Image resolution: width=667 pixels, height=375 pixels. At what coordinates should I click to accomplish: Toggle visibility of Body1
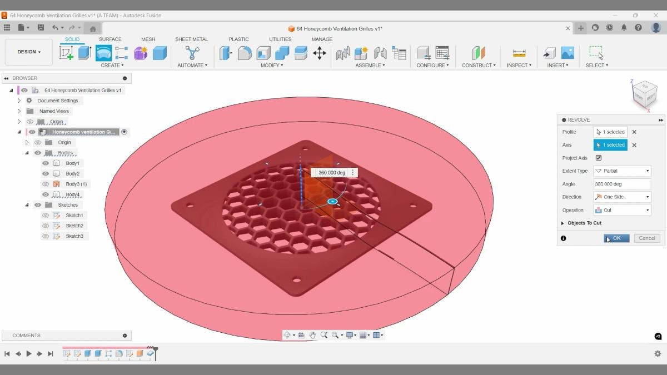[x=46, y=163]
